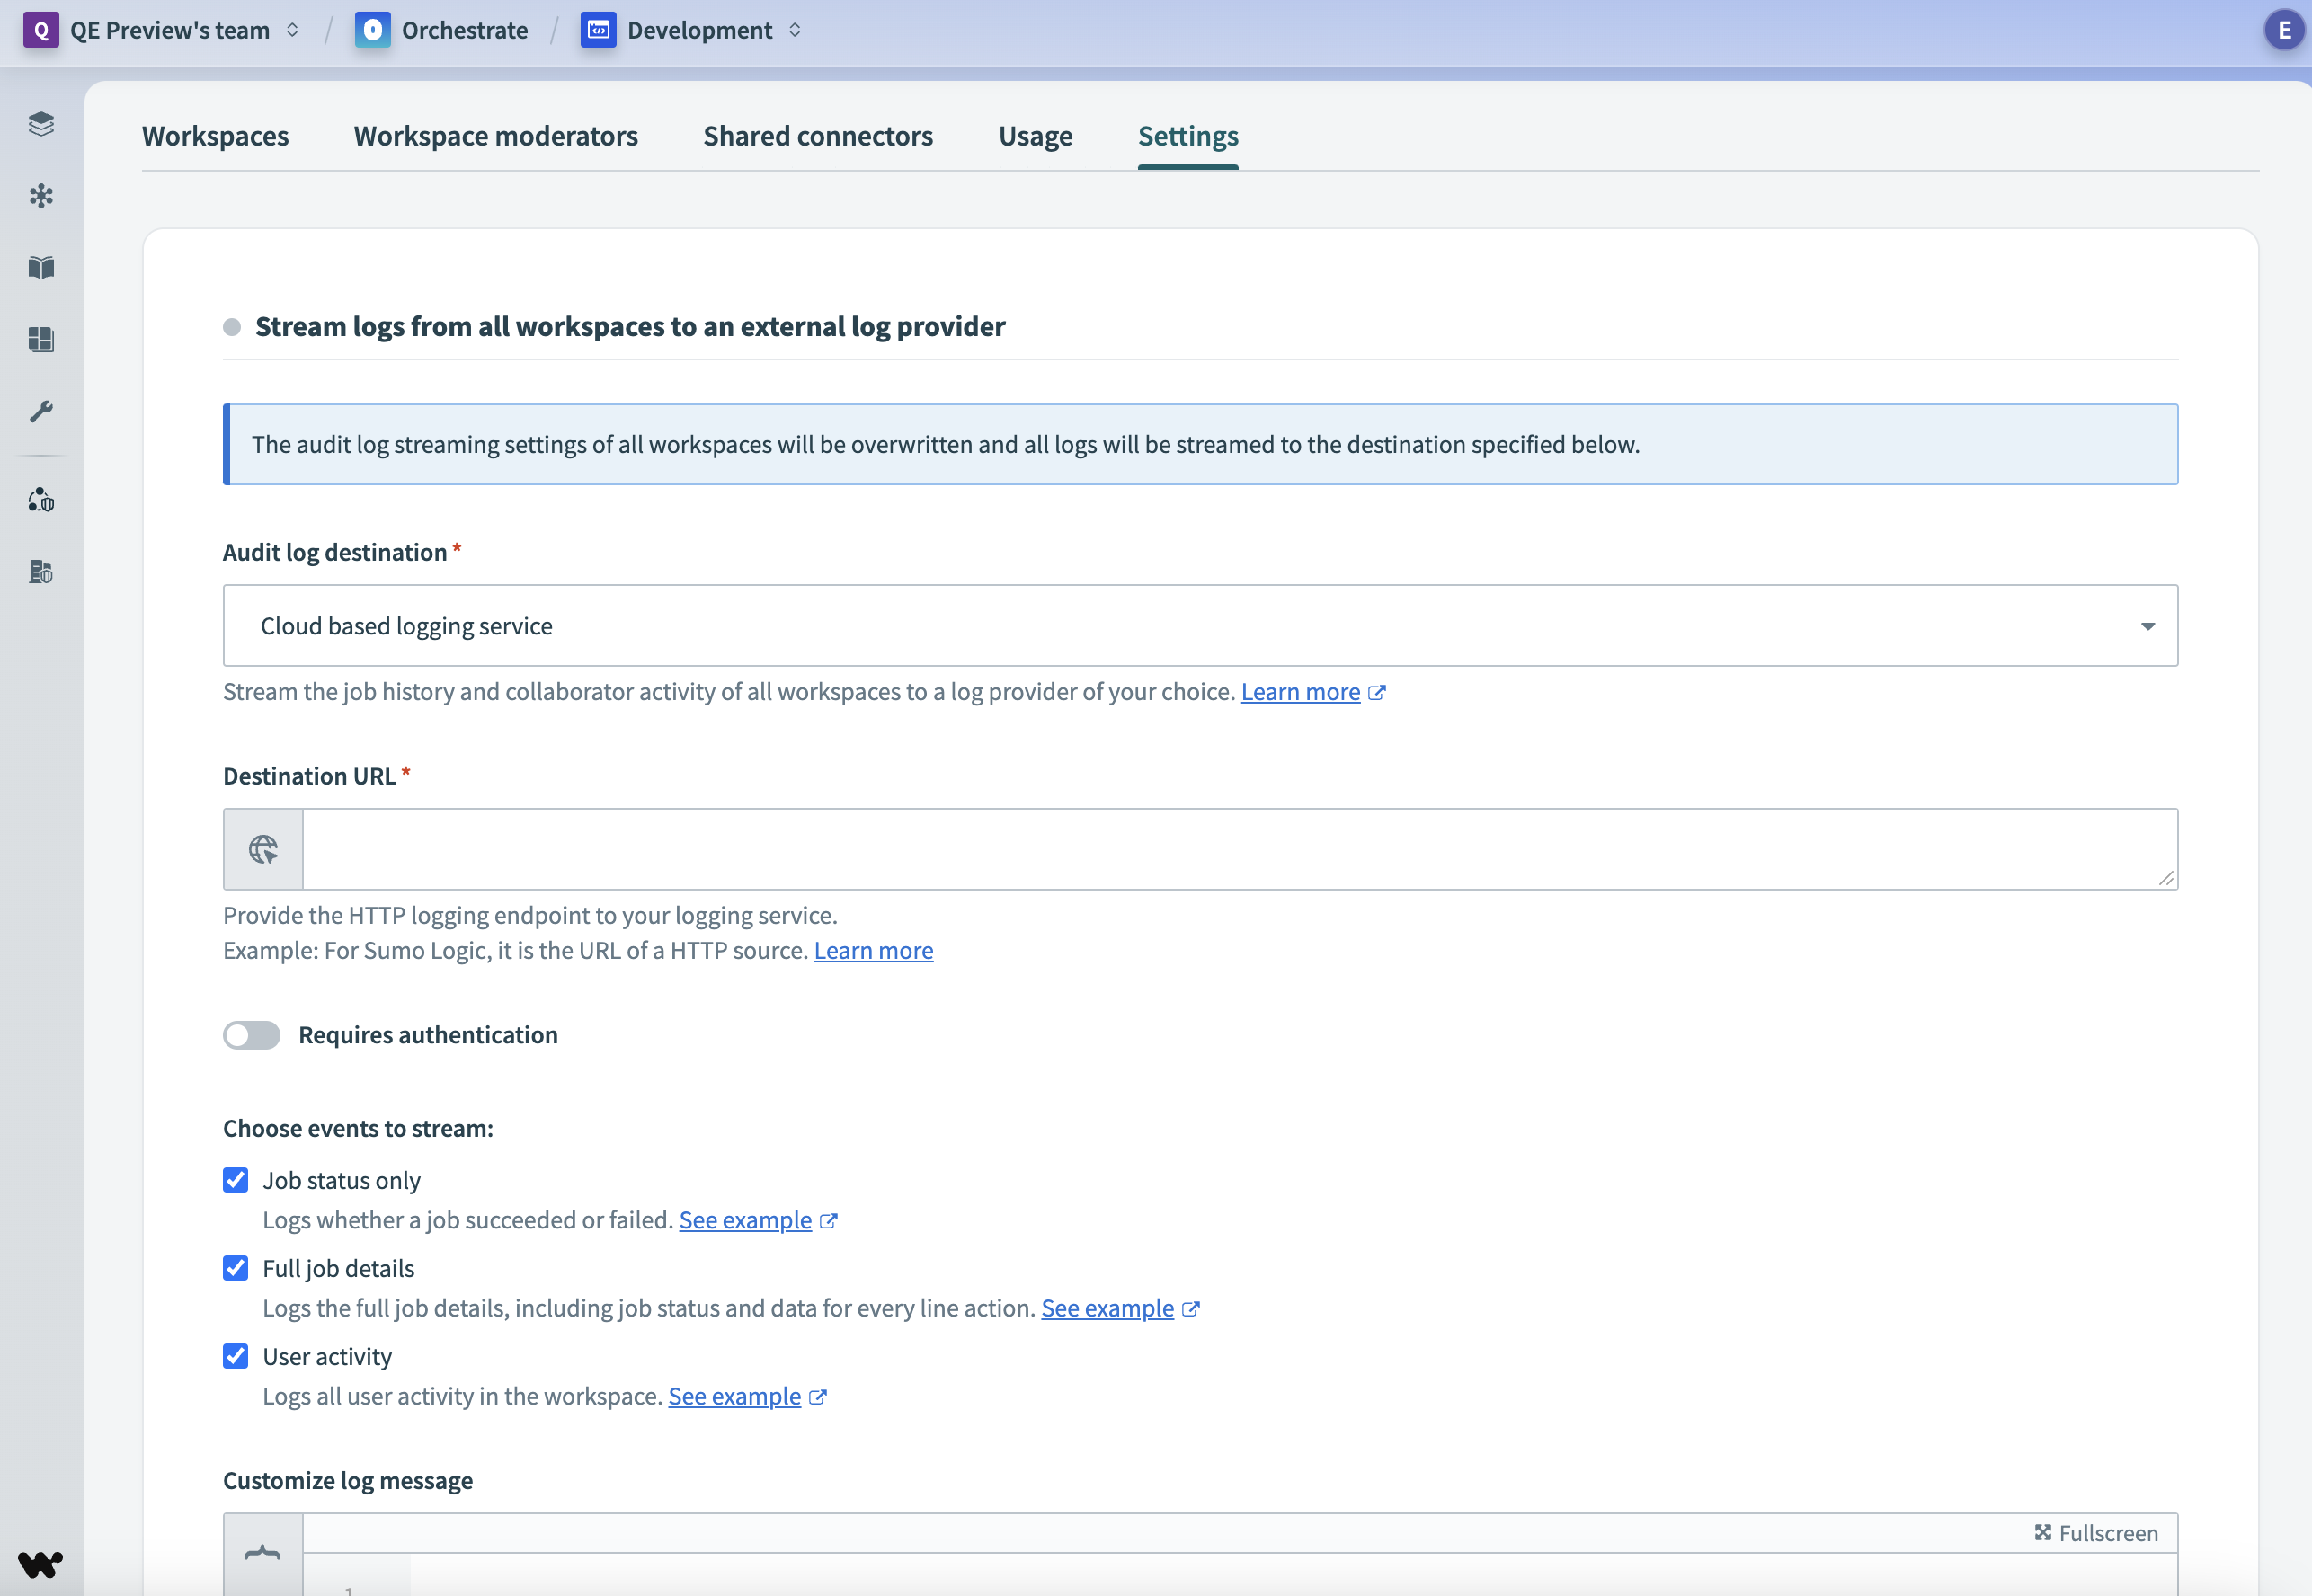The width and height of the screenshot is (2312, 1596).
Task: Click the Fullscreen icon in log editor
Action: click(2042, 1532)
